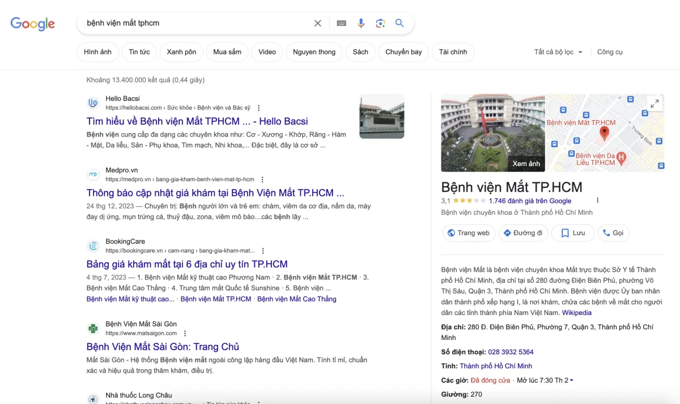Open Chuyến bay results
Image resolution: width=680 pixels, height=404 pixels.
tap(403, 52)
